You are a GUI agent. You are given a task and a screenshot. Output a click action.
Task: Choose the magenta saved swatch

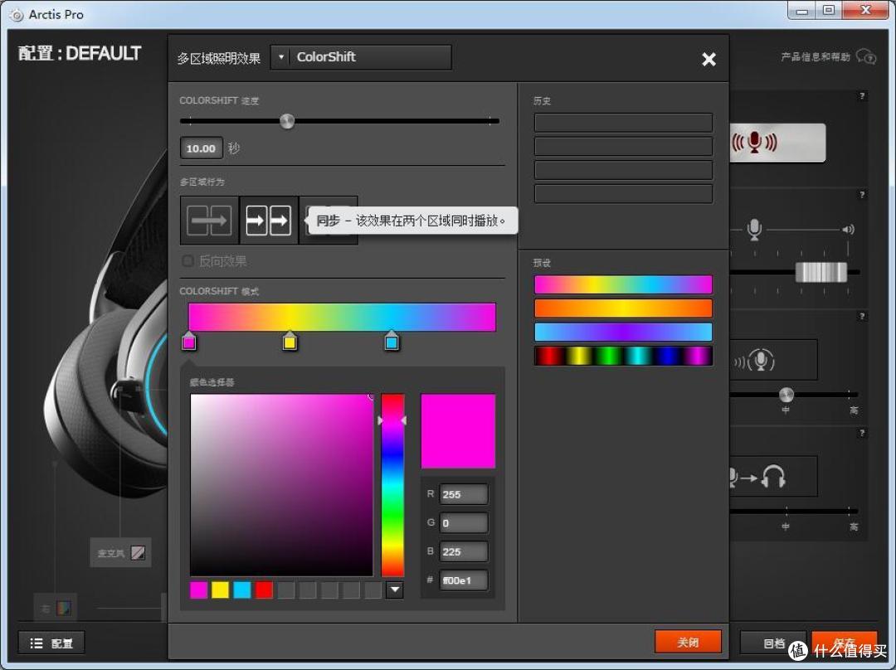(x=198, y=590)
